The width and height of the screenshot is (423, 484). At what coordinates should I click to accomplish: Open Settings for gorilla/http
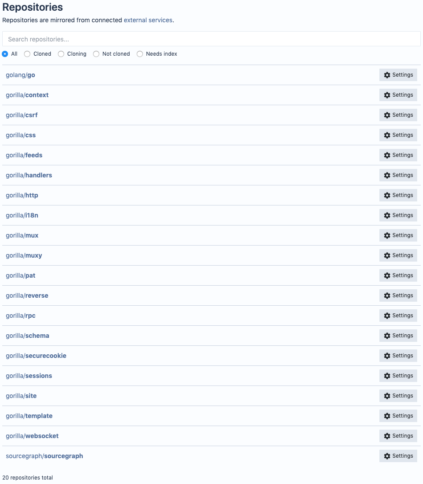point(398,195)
